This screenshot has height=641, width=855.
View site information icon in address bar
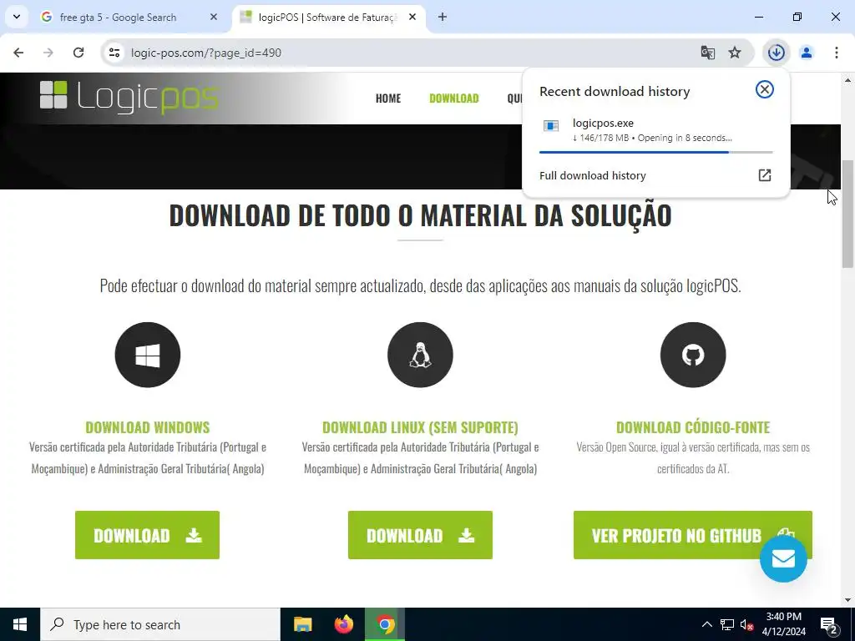click(114, 53)
